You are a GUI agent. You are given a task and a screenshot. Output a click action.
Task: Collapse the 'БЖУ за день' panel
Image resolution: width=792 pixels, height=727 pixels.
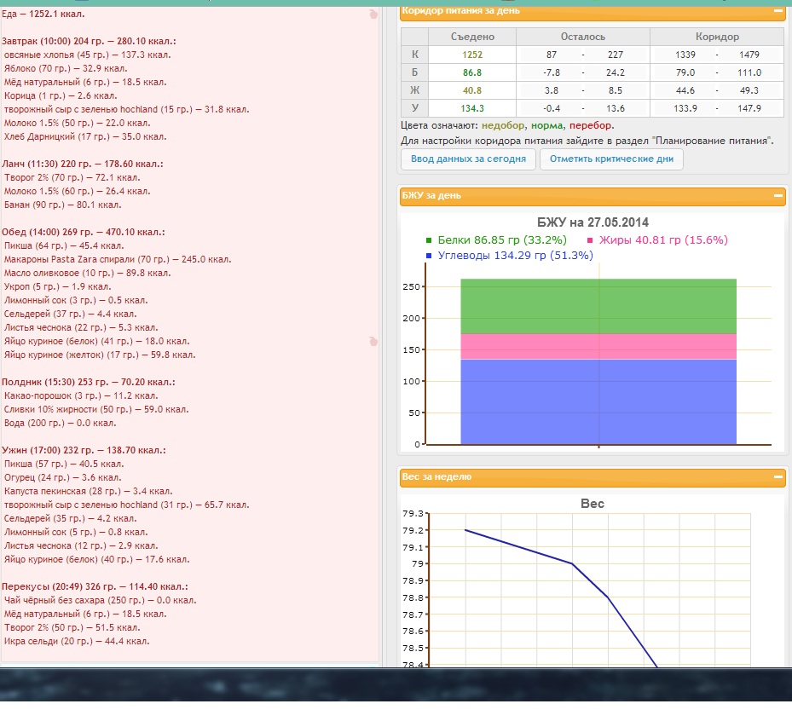point(778,195)
